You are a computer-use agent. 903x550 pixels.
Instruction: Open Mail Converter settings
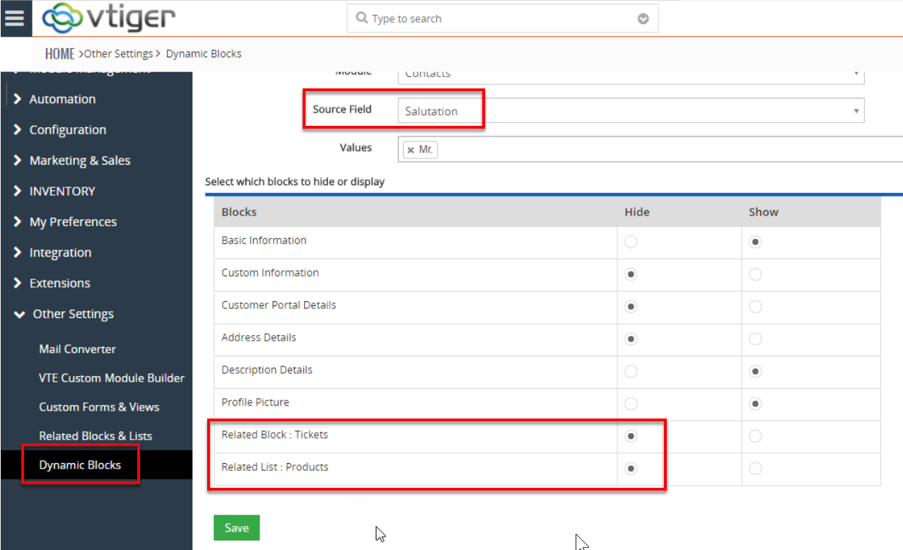[x=78, y=349]
